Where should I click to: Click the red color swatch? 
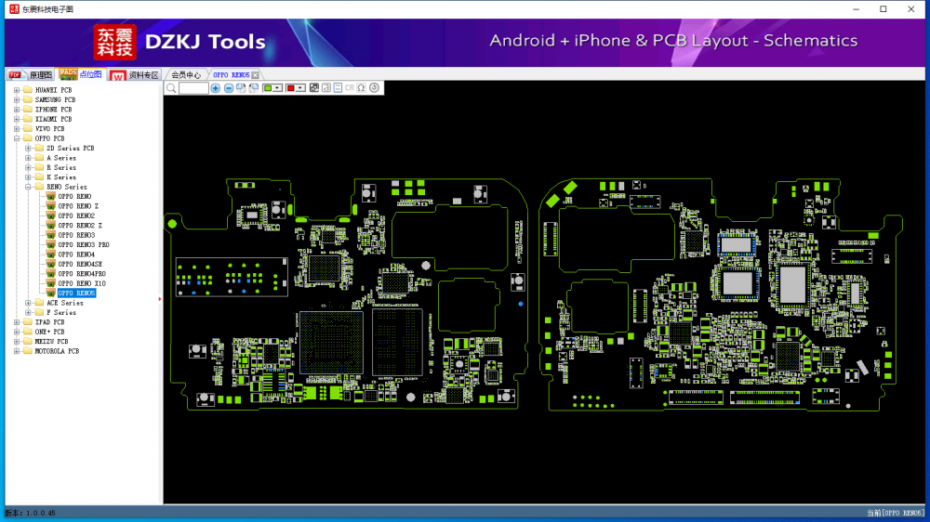pyautogui.click(x=291, y=88)
